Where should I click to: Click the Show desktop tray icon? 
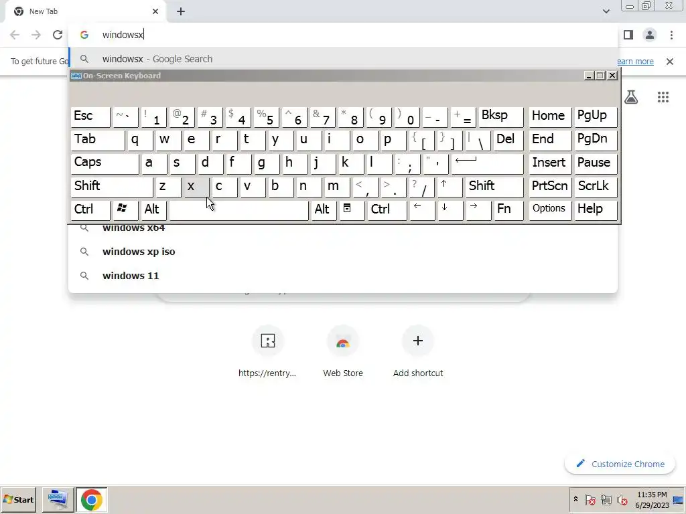coord(679,499)
